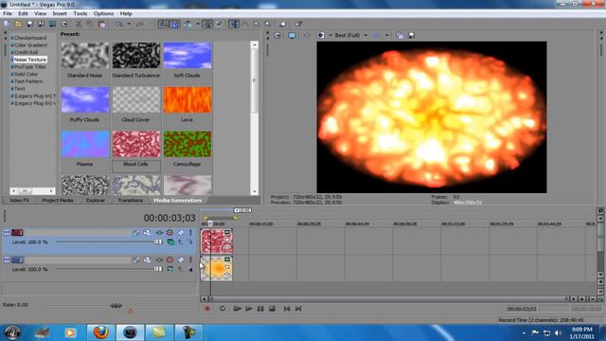Open the Insert menu
This screenshot has height=341, width=606.
60,13
